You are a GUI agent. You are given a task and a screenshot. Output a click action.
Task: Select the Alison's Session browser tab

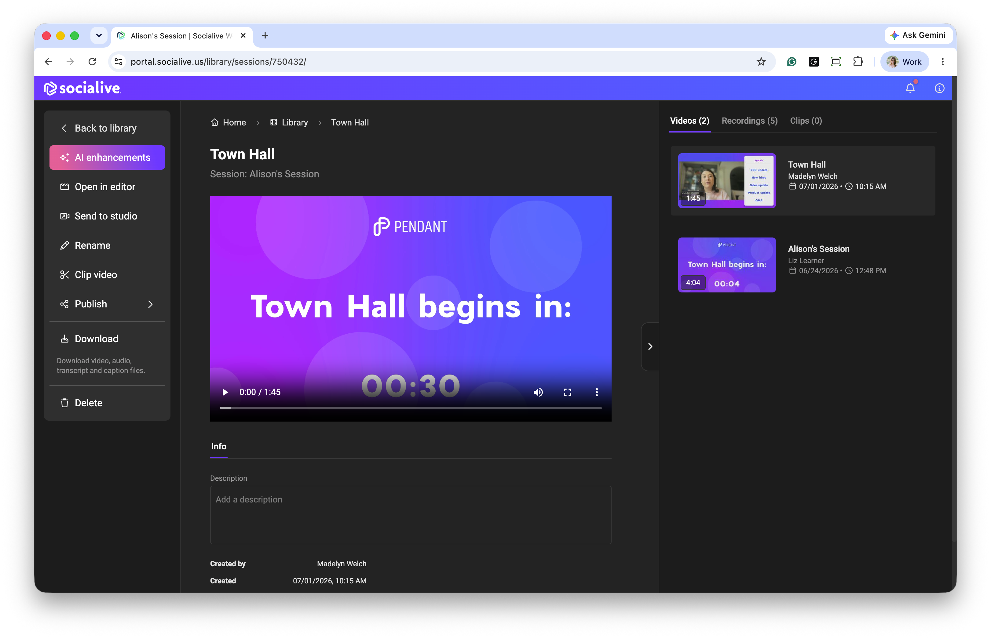coord(181,36)
